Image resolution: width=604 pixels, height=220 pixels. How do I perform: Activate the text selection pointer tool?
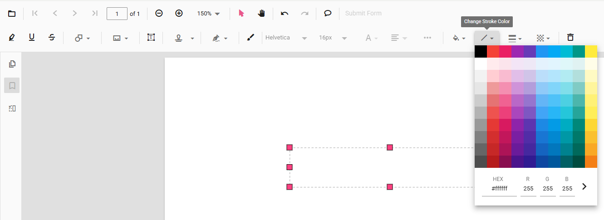[241, 13]
